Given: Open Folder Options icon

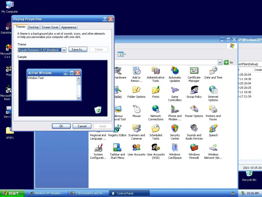Looking at the screenshot, I should click(136, 92).
